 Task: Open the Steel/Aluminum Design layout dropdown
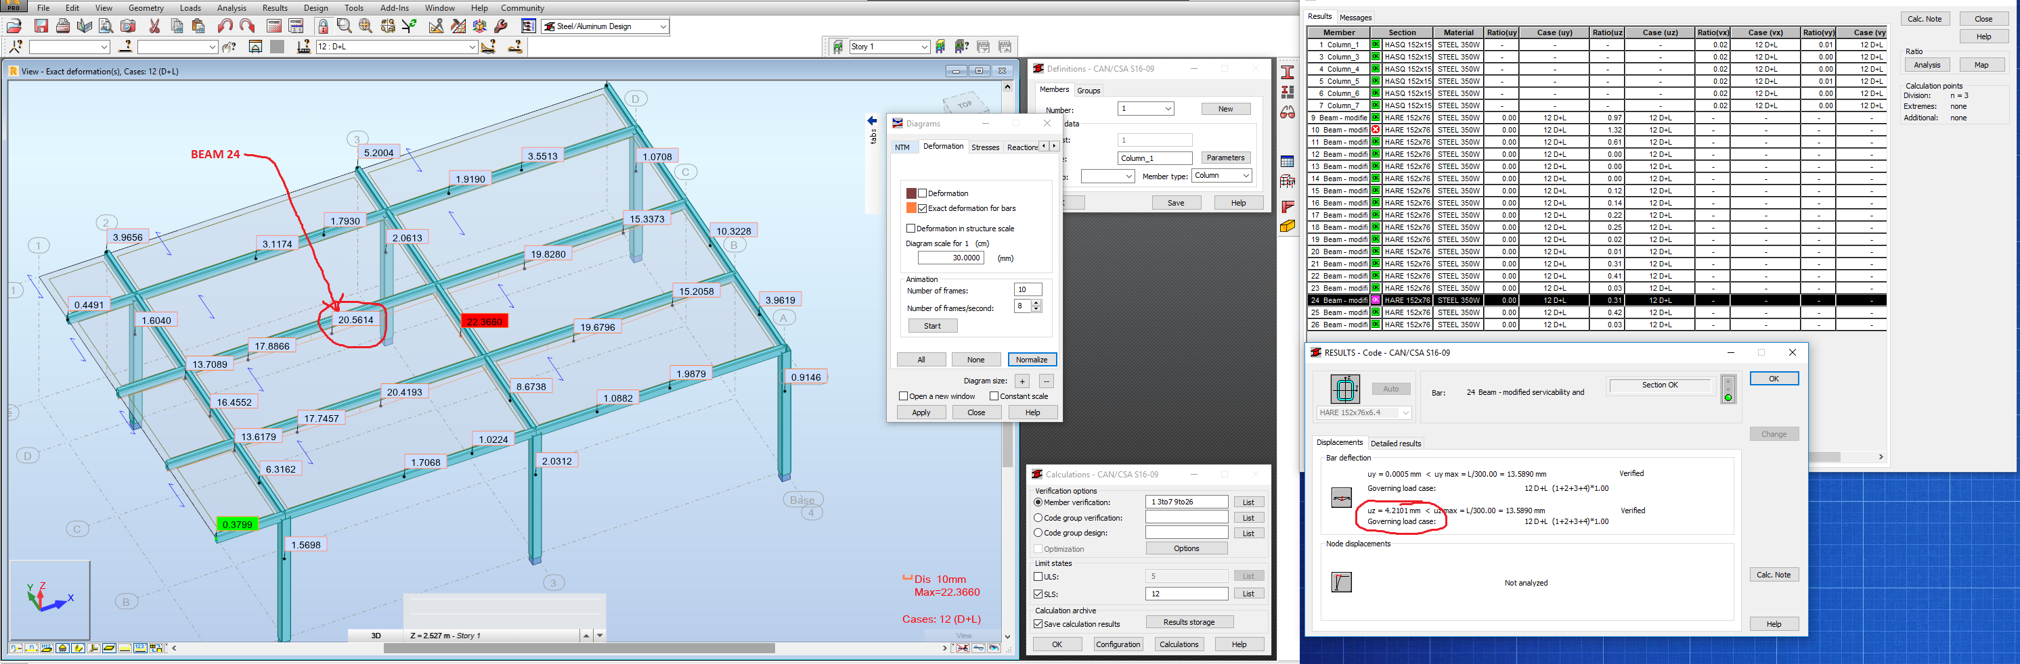click(x=663, y=26)
